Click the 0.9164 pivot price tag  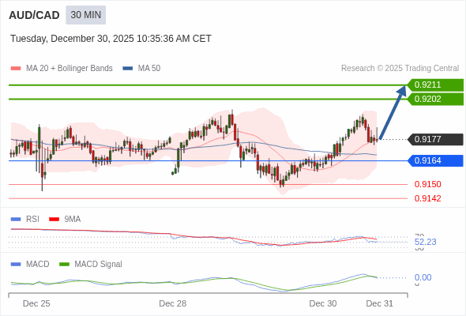(x=435, y=160)
